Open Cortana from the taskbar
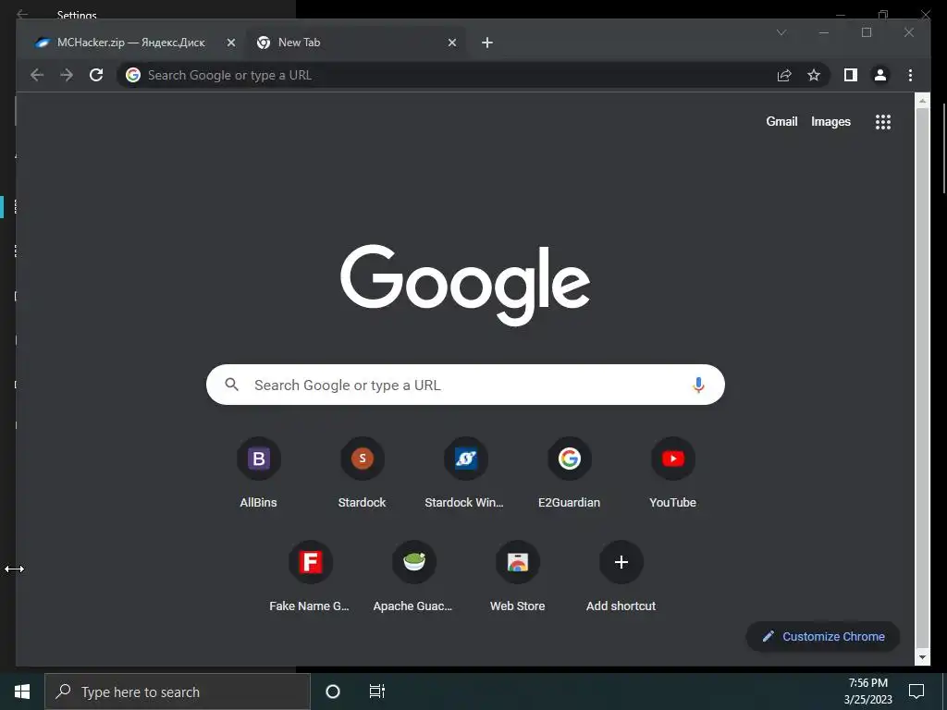Viewport: 947px width, 710px height. tap(333, 692)
